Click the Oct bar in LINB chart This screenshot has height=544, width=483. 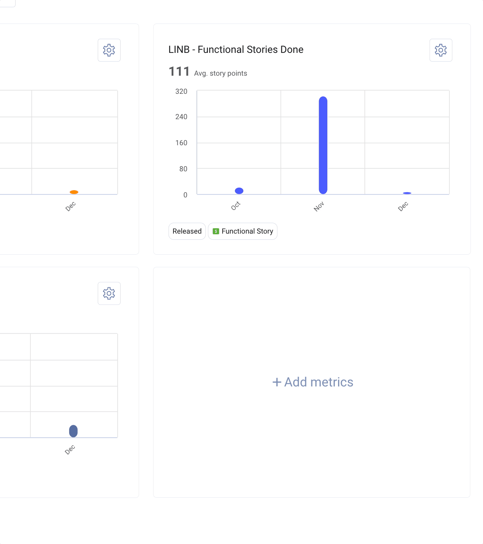click(x=239, y=191)
